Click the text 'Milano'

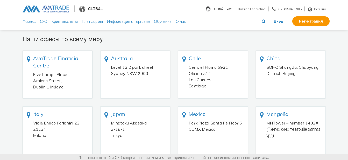tap(40, 136)
